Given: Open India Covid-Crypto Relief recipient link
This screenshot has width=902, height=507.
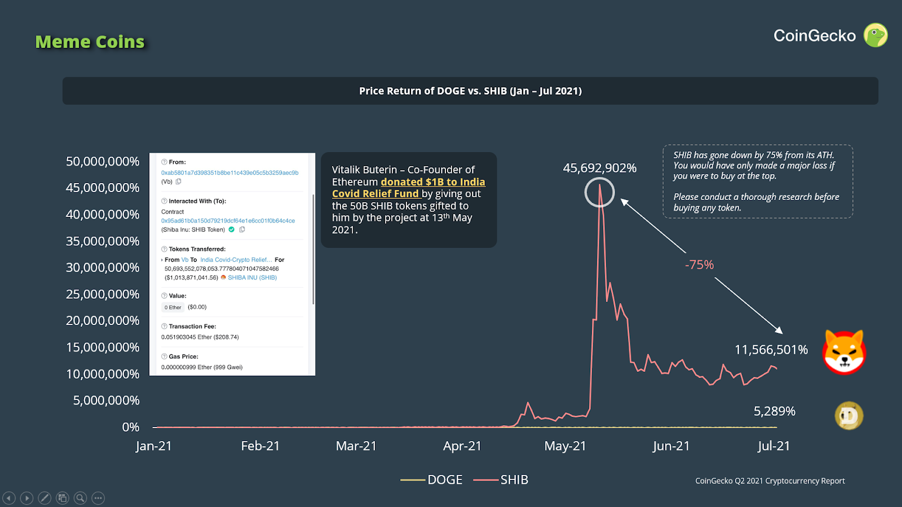Looking at the screenshot, I should point(236,260).
